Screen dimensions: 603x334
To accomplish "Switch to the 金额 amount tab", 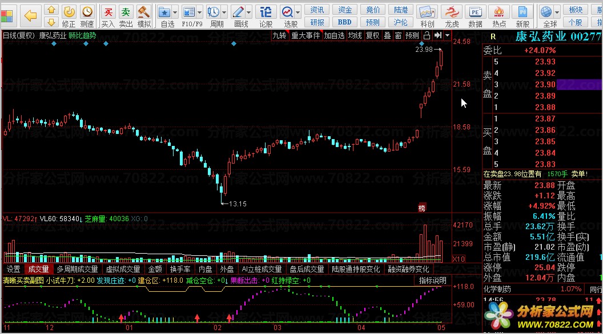I will 155,269.
